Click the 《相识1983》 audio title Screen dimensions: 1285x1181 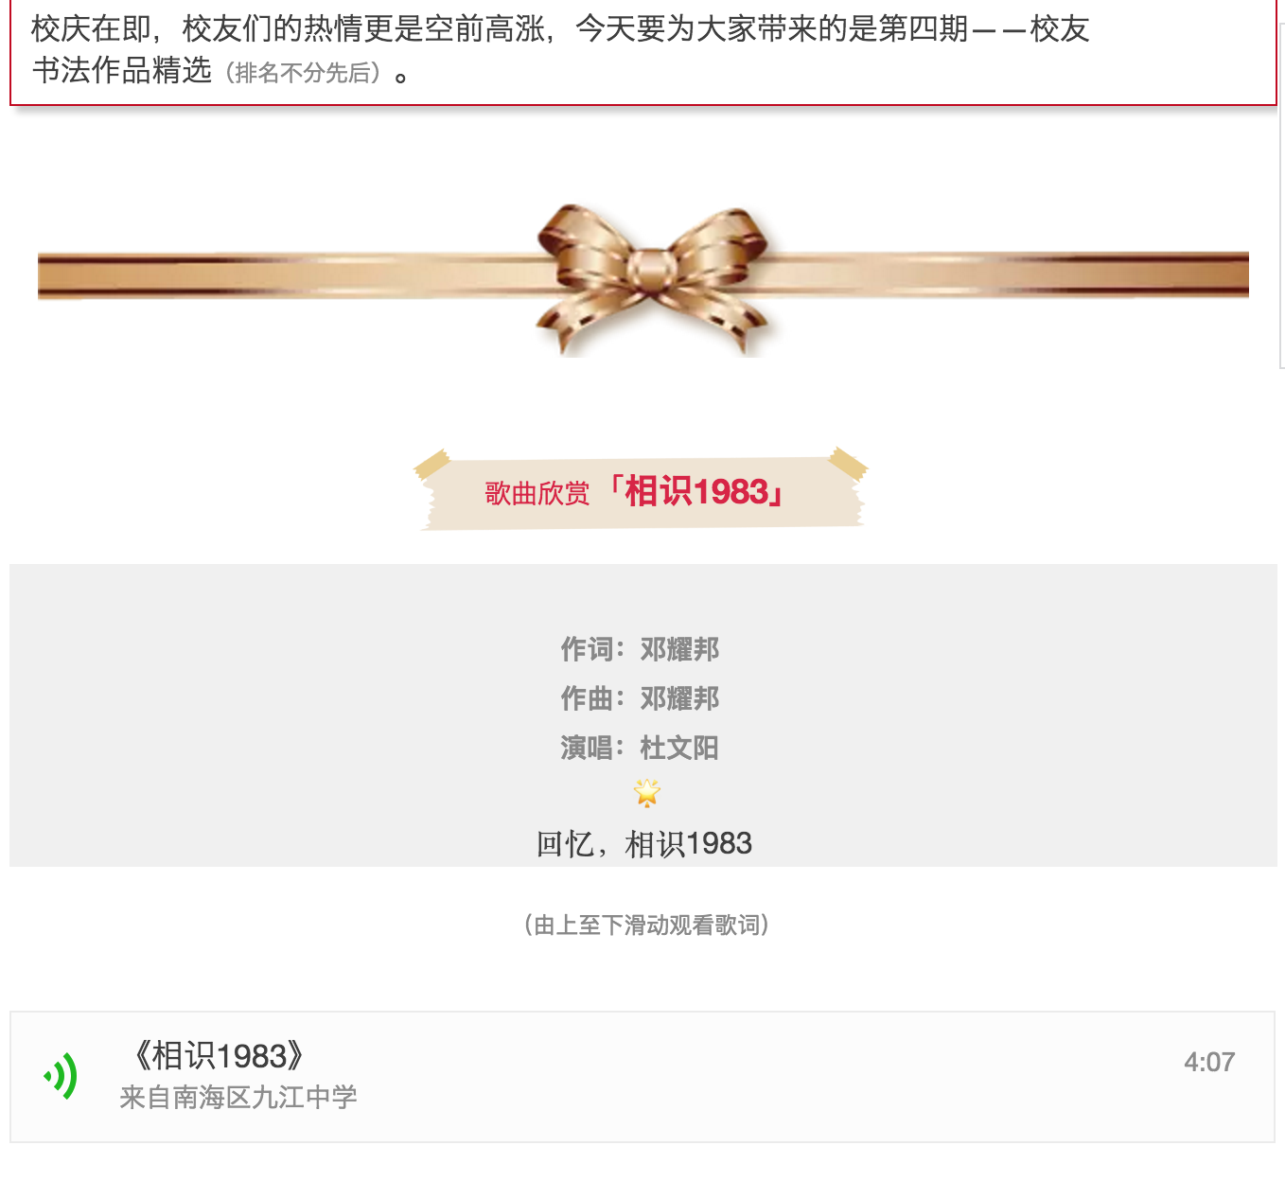[218, 1055]
